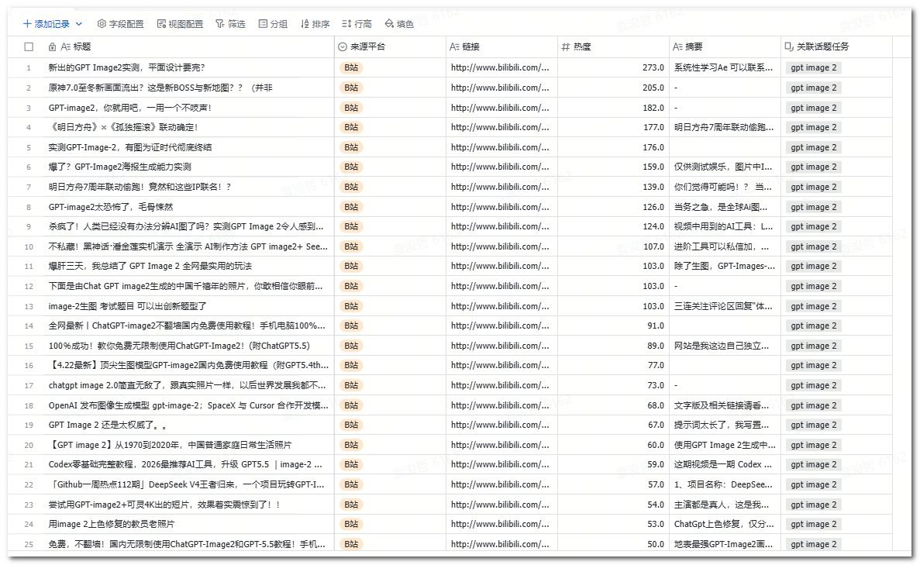920x565 pixels.
Task: Select the title starting with OpenAI 发布图像生成模型
Action: [188, 405]
